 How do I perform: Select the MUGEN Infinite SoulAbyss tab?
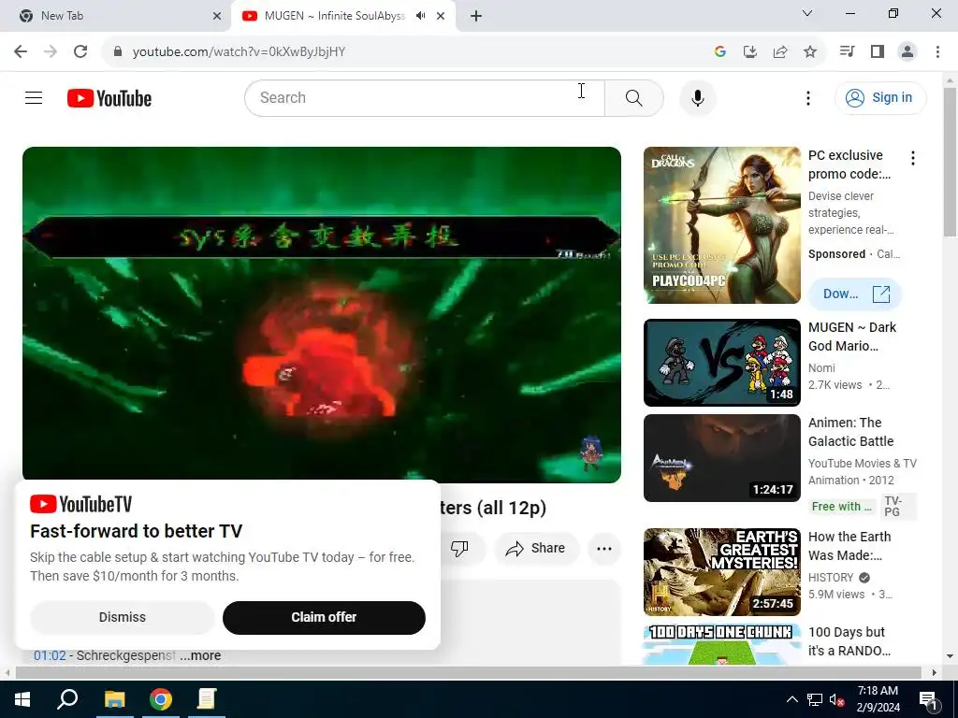[334, 16]
